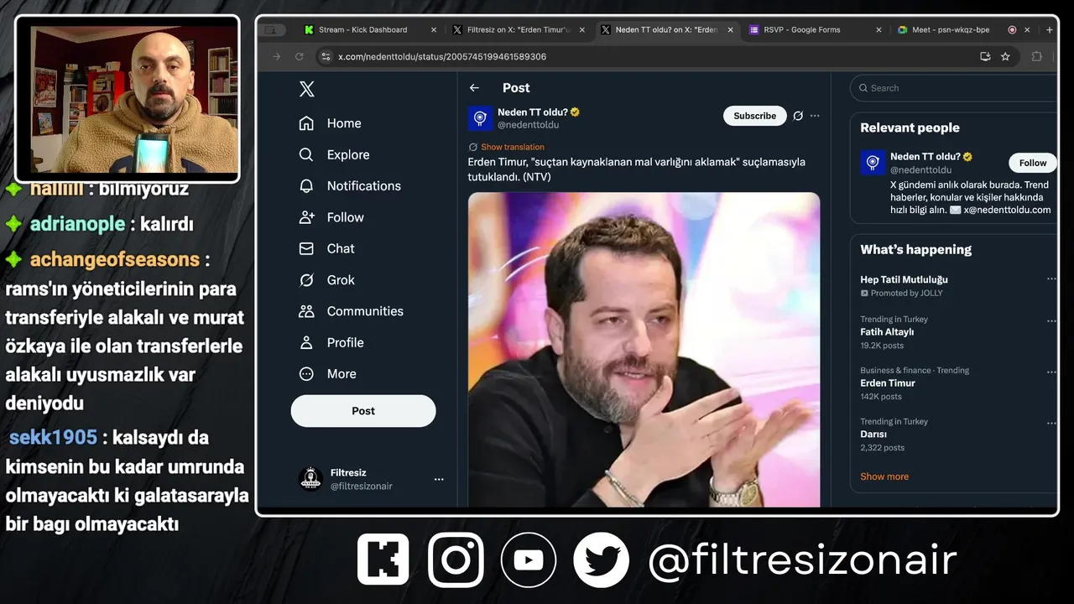1074x604 pixels.
Task: Click the recording indicator on Meet tab
Action: click(x=1012, y=29)
